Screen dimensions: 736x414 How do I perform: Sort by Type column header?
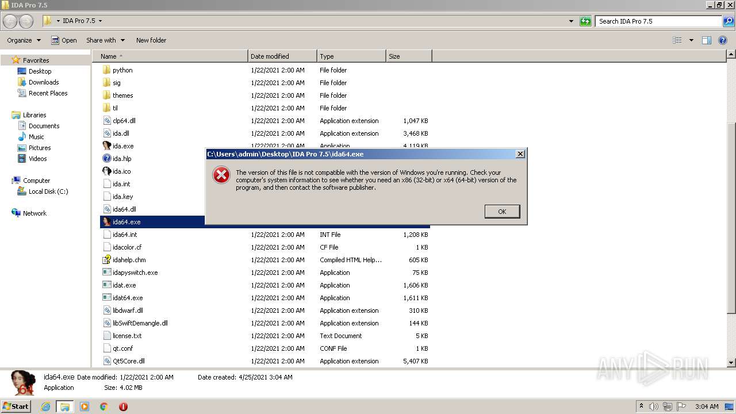[x=351, y=56]
